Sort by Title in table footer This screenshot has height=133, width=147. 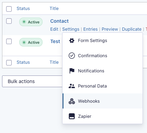pyautogui.click(x=54, y=62)
